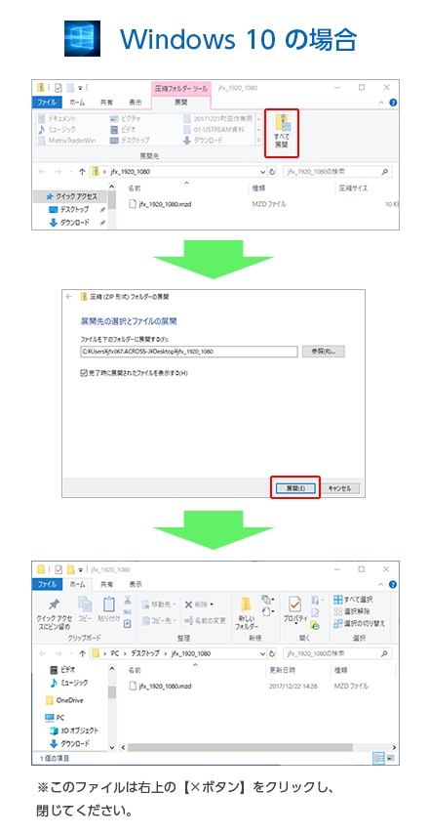This screenshot has height=835, width=429.
Task: Select すべて選択 select all option
Action: click(353, 600)
